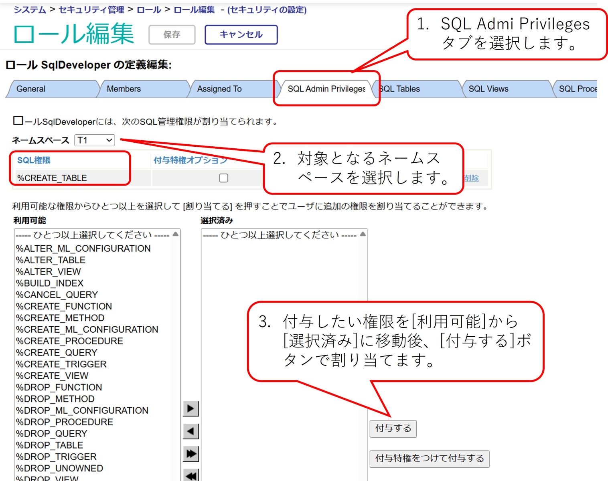Click the single left arrow remove button

click(x=191, y=431)
